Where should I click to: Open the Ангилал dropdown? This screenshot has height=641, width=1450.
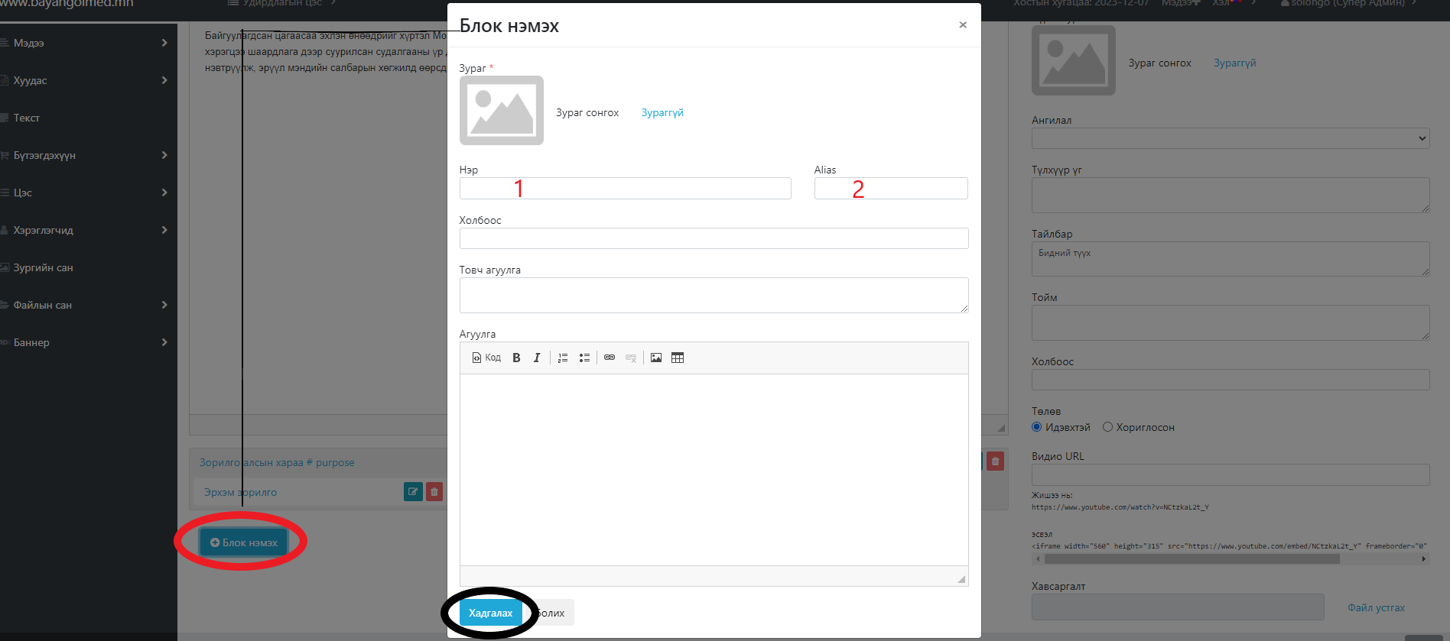tap(1230, 138)
